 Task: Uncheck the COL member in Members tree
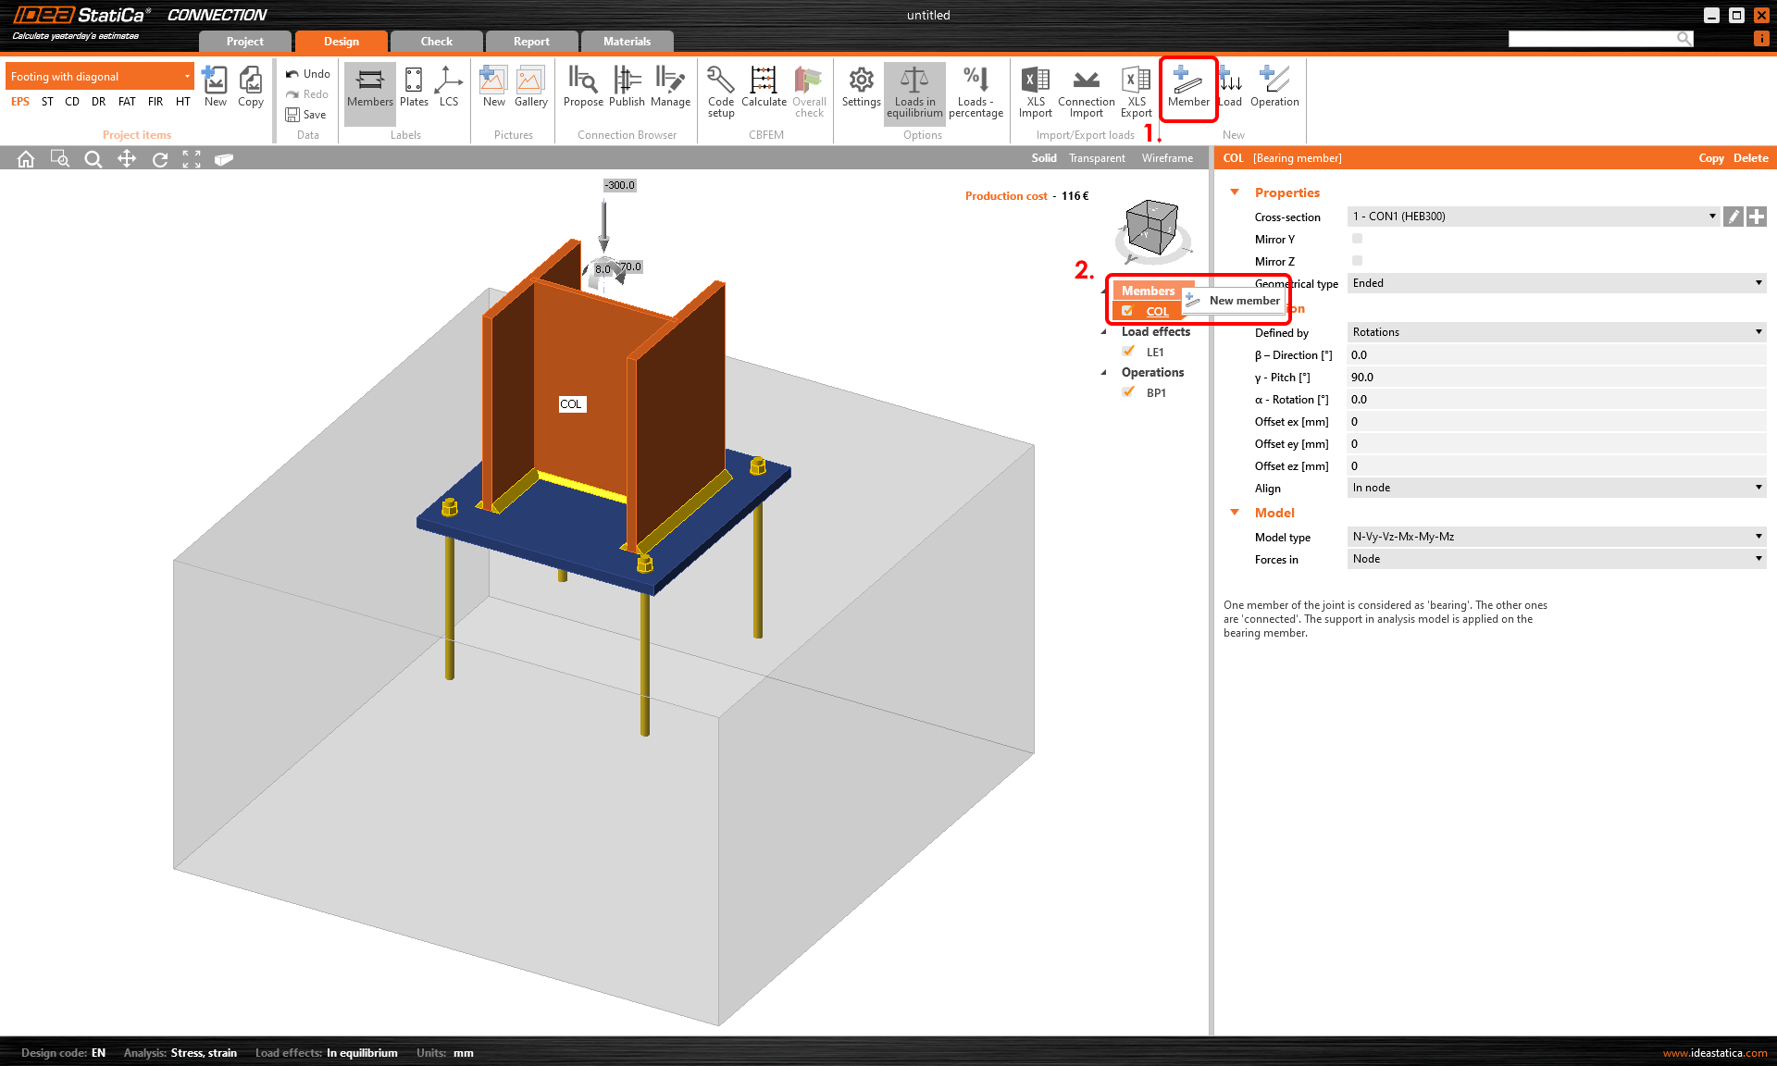point(1128,310)
